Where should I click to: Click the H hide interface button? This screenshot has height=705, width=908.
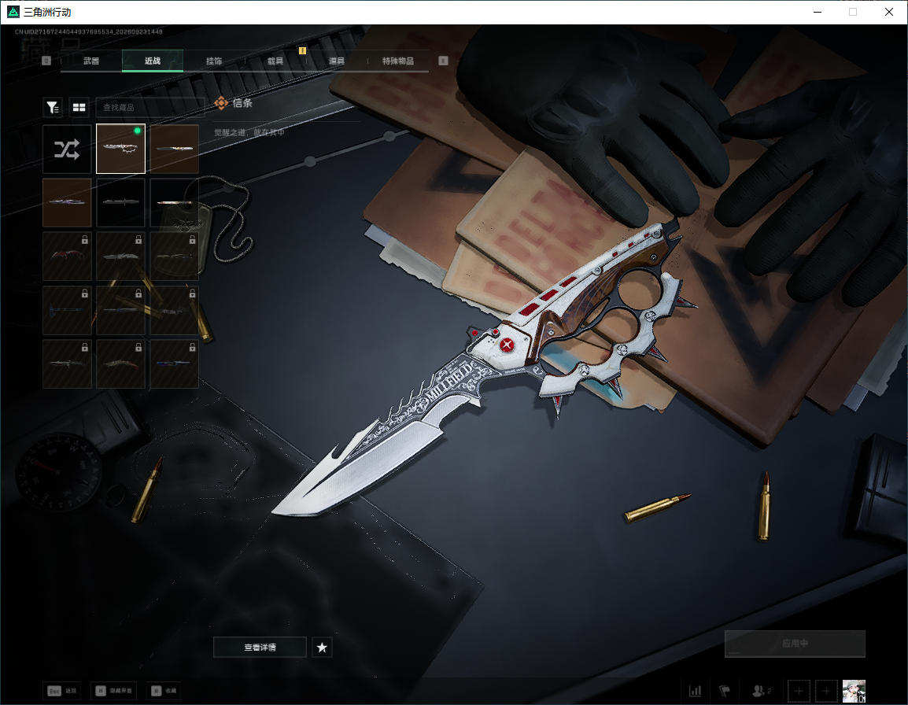(x=114, y=691)
